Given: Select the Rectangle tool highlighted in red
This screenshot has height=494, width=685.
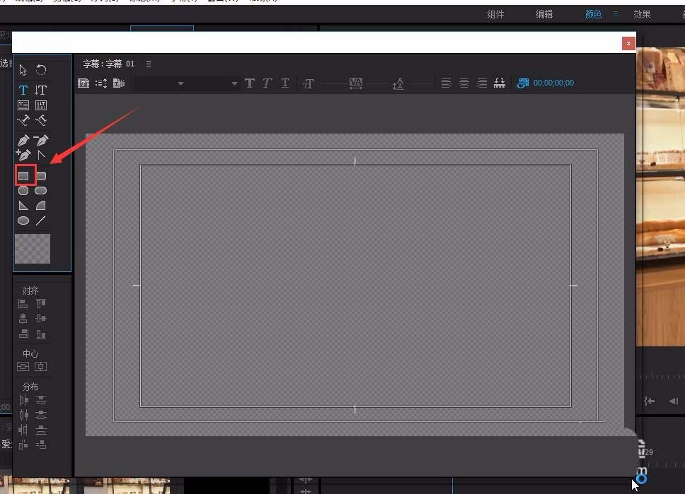Looking at the screenshot, I should [x=23, y=175].
